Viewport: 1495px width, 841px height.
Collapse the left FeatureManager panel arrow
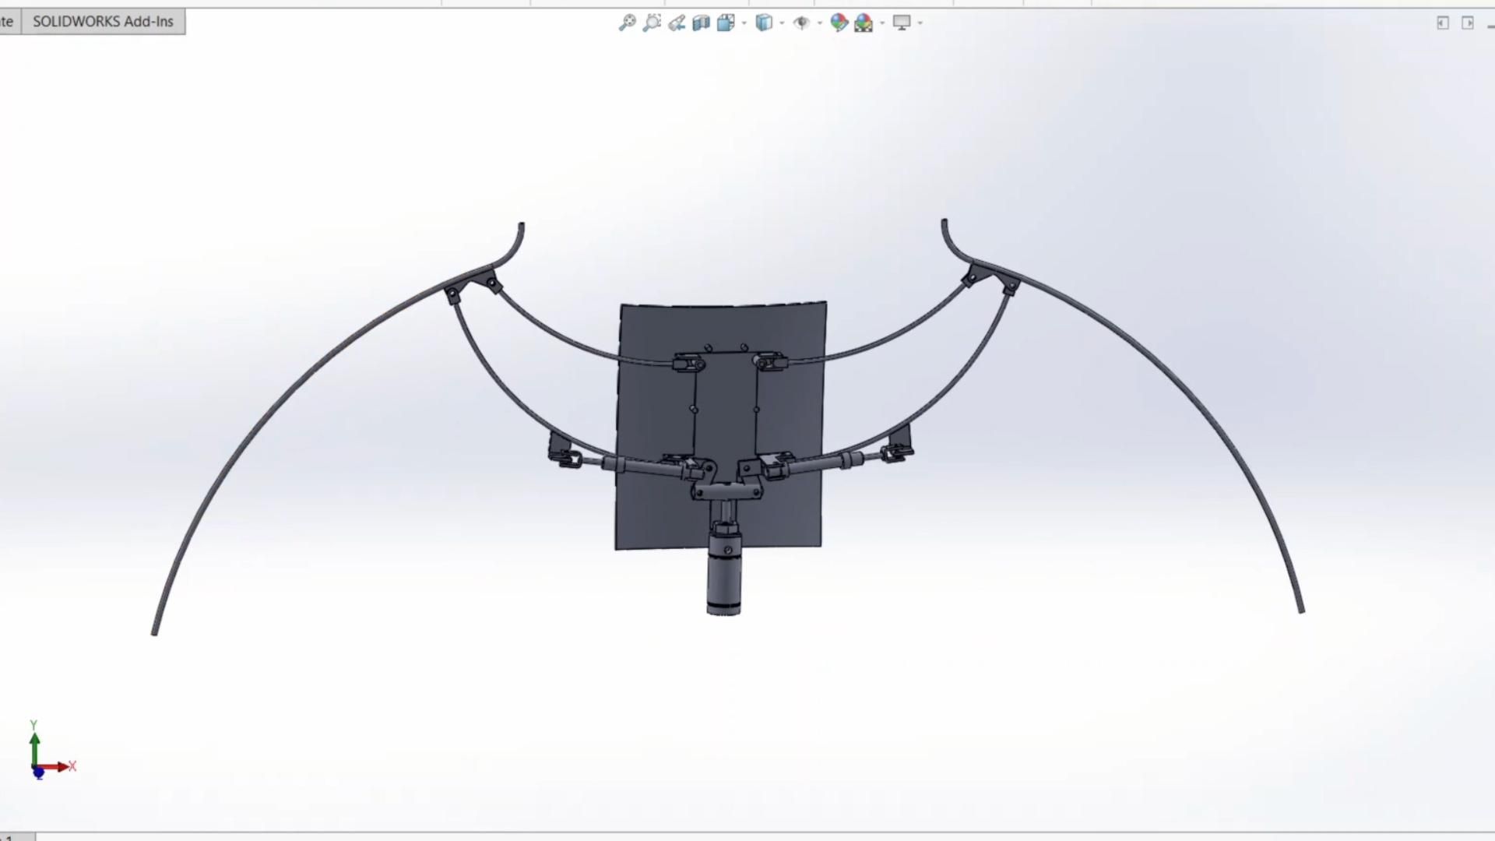pos(1443,23)
